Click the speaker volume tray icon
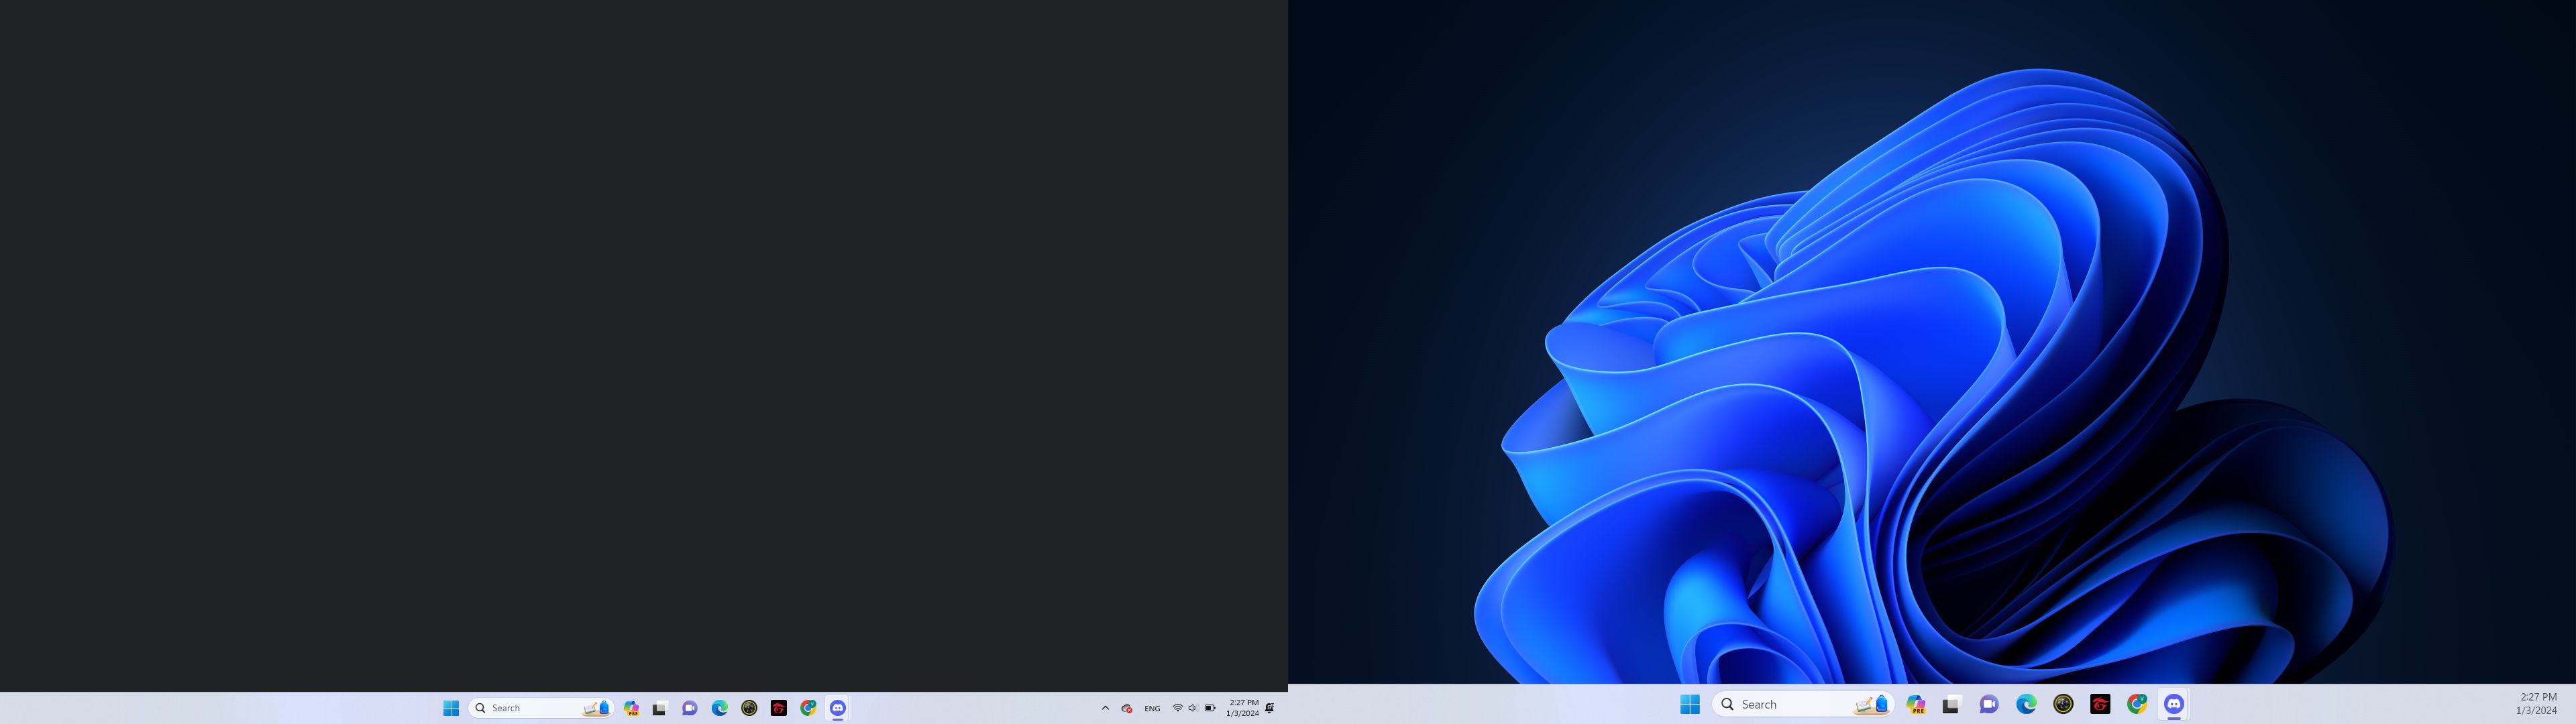This screenshot has height=724, width=2576. 1193,708
